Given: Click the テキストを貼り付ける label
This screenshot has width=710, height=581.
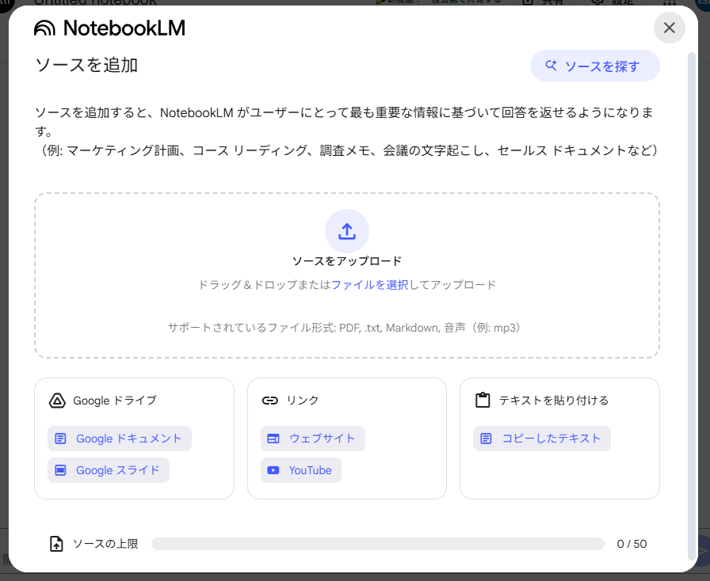Looking at the screenshot, I should [x=553, y=401].
